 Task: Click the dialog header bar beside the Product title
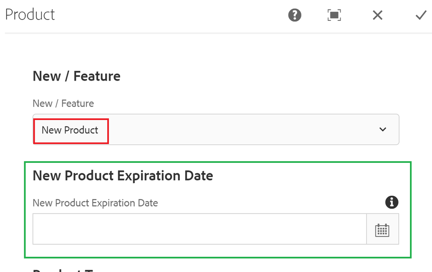point(173,16)
